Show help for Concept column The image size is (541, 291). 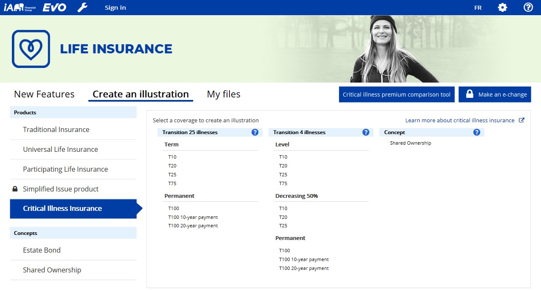click(477, 132)
